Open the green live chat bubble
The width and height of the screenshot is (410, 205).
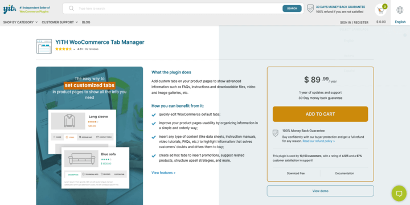click(x=399, y=194)
